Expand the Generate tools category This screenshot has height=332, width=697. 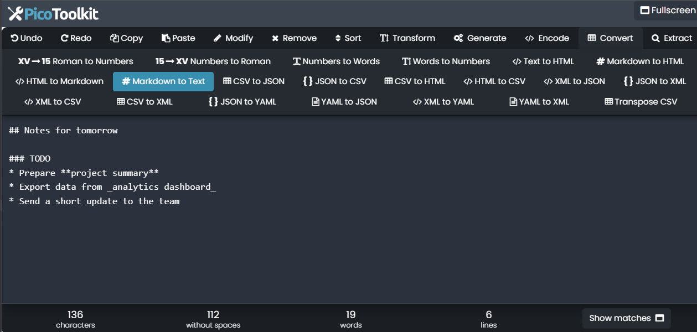(x=479, y=38)
